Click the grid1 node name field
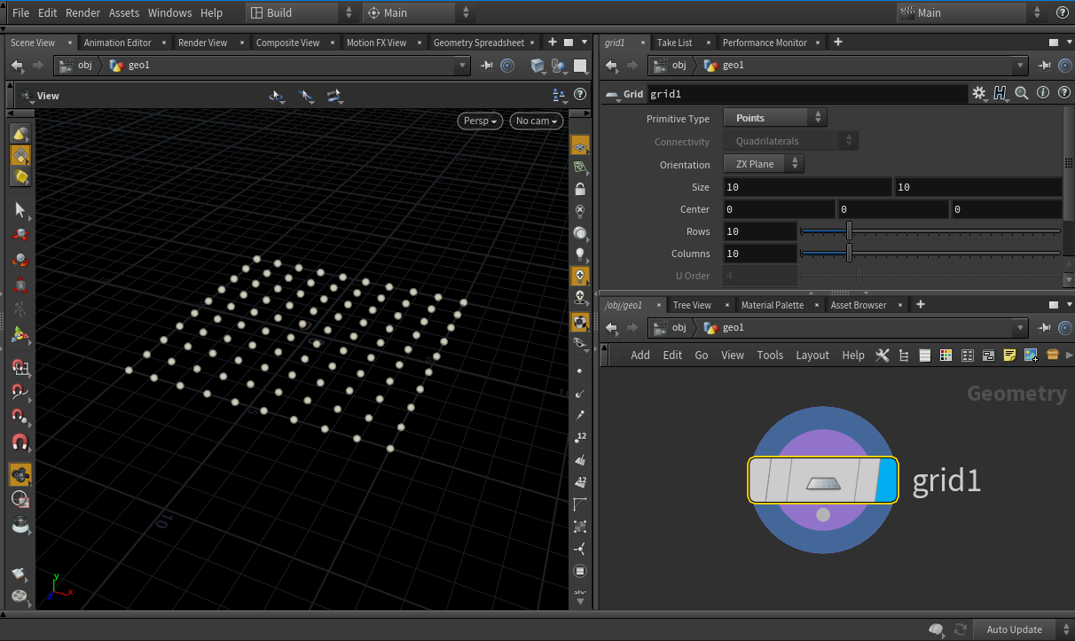This screenshot has height=641, width=1075. tap(806, 94)
